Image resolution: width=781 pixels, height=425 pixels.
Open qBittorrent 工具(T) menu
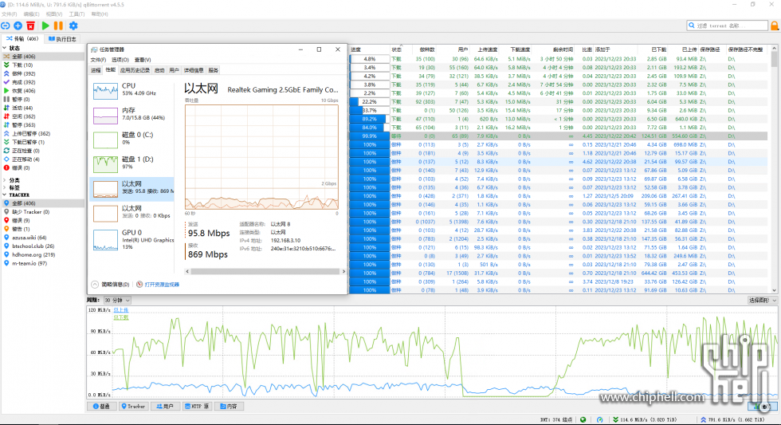point(77,14)
